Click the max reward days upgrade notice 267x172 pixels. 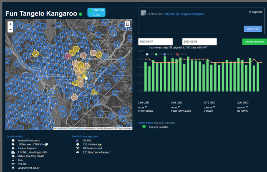(178, 47)
